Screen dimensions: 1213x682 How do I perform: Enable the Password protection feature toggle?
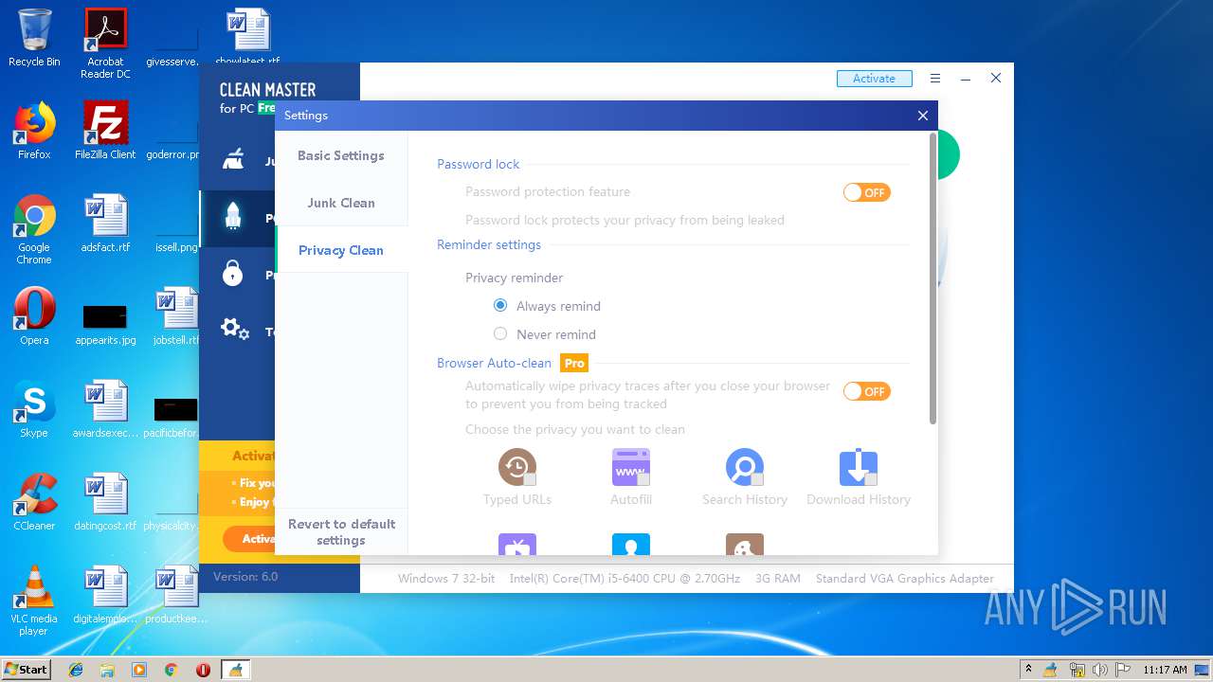[x=867, y=192]
